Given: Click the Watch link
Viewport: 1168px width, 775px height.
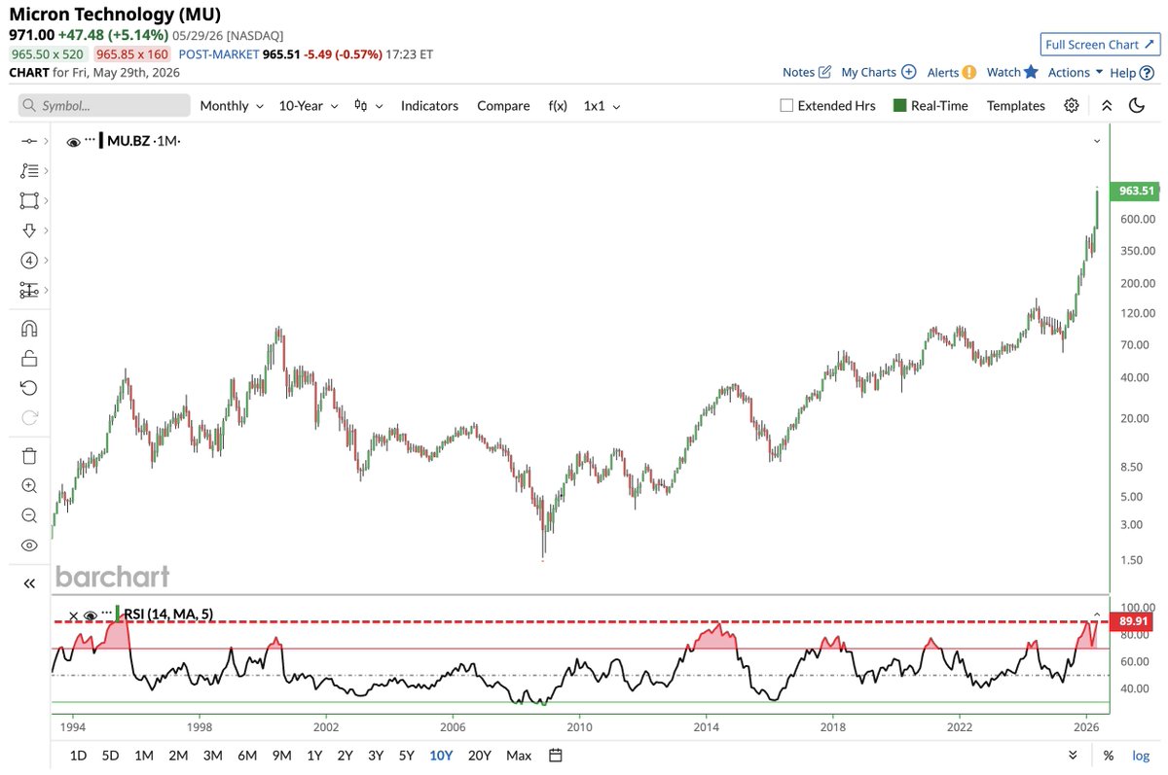Looking at the screenshot, I should (x=1004, y=72).
